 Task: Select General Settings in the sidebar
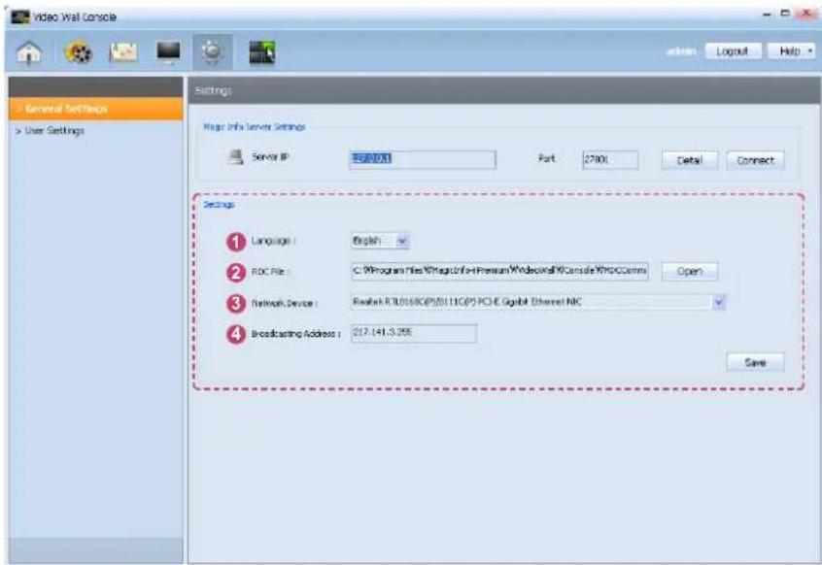[96, 109]
